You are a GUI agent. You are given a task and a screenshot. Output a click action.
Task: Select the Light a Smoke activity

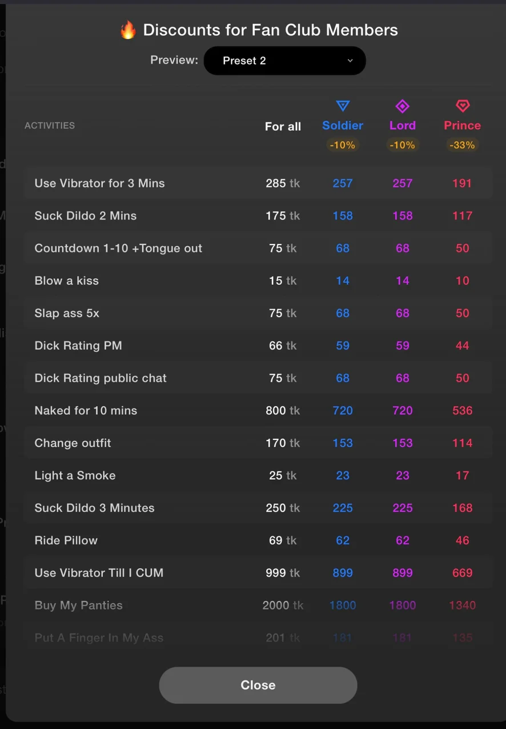75,475
